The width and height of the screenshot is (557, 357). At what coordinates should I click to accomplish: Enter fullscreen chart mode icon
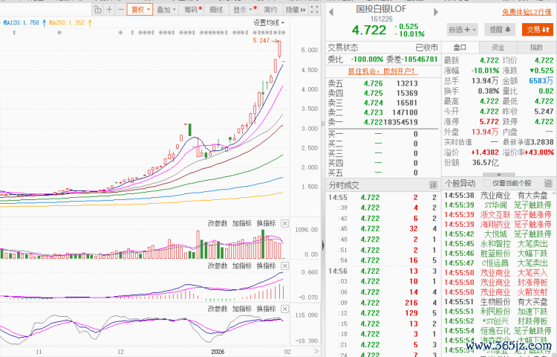point(314,10)
